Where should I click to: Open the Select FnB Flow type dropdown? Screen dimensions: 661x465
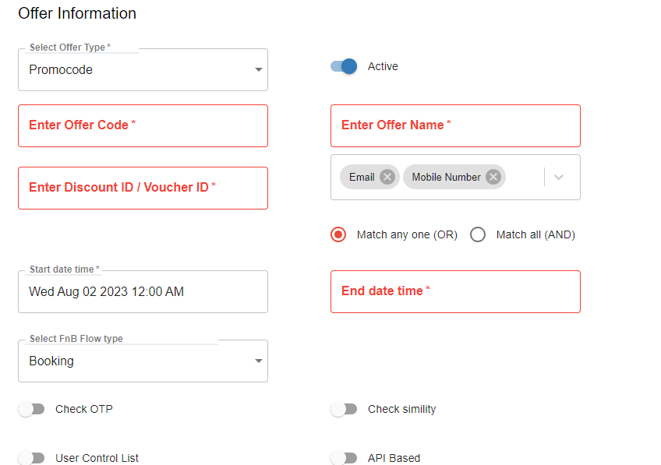[143, 361]
